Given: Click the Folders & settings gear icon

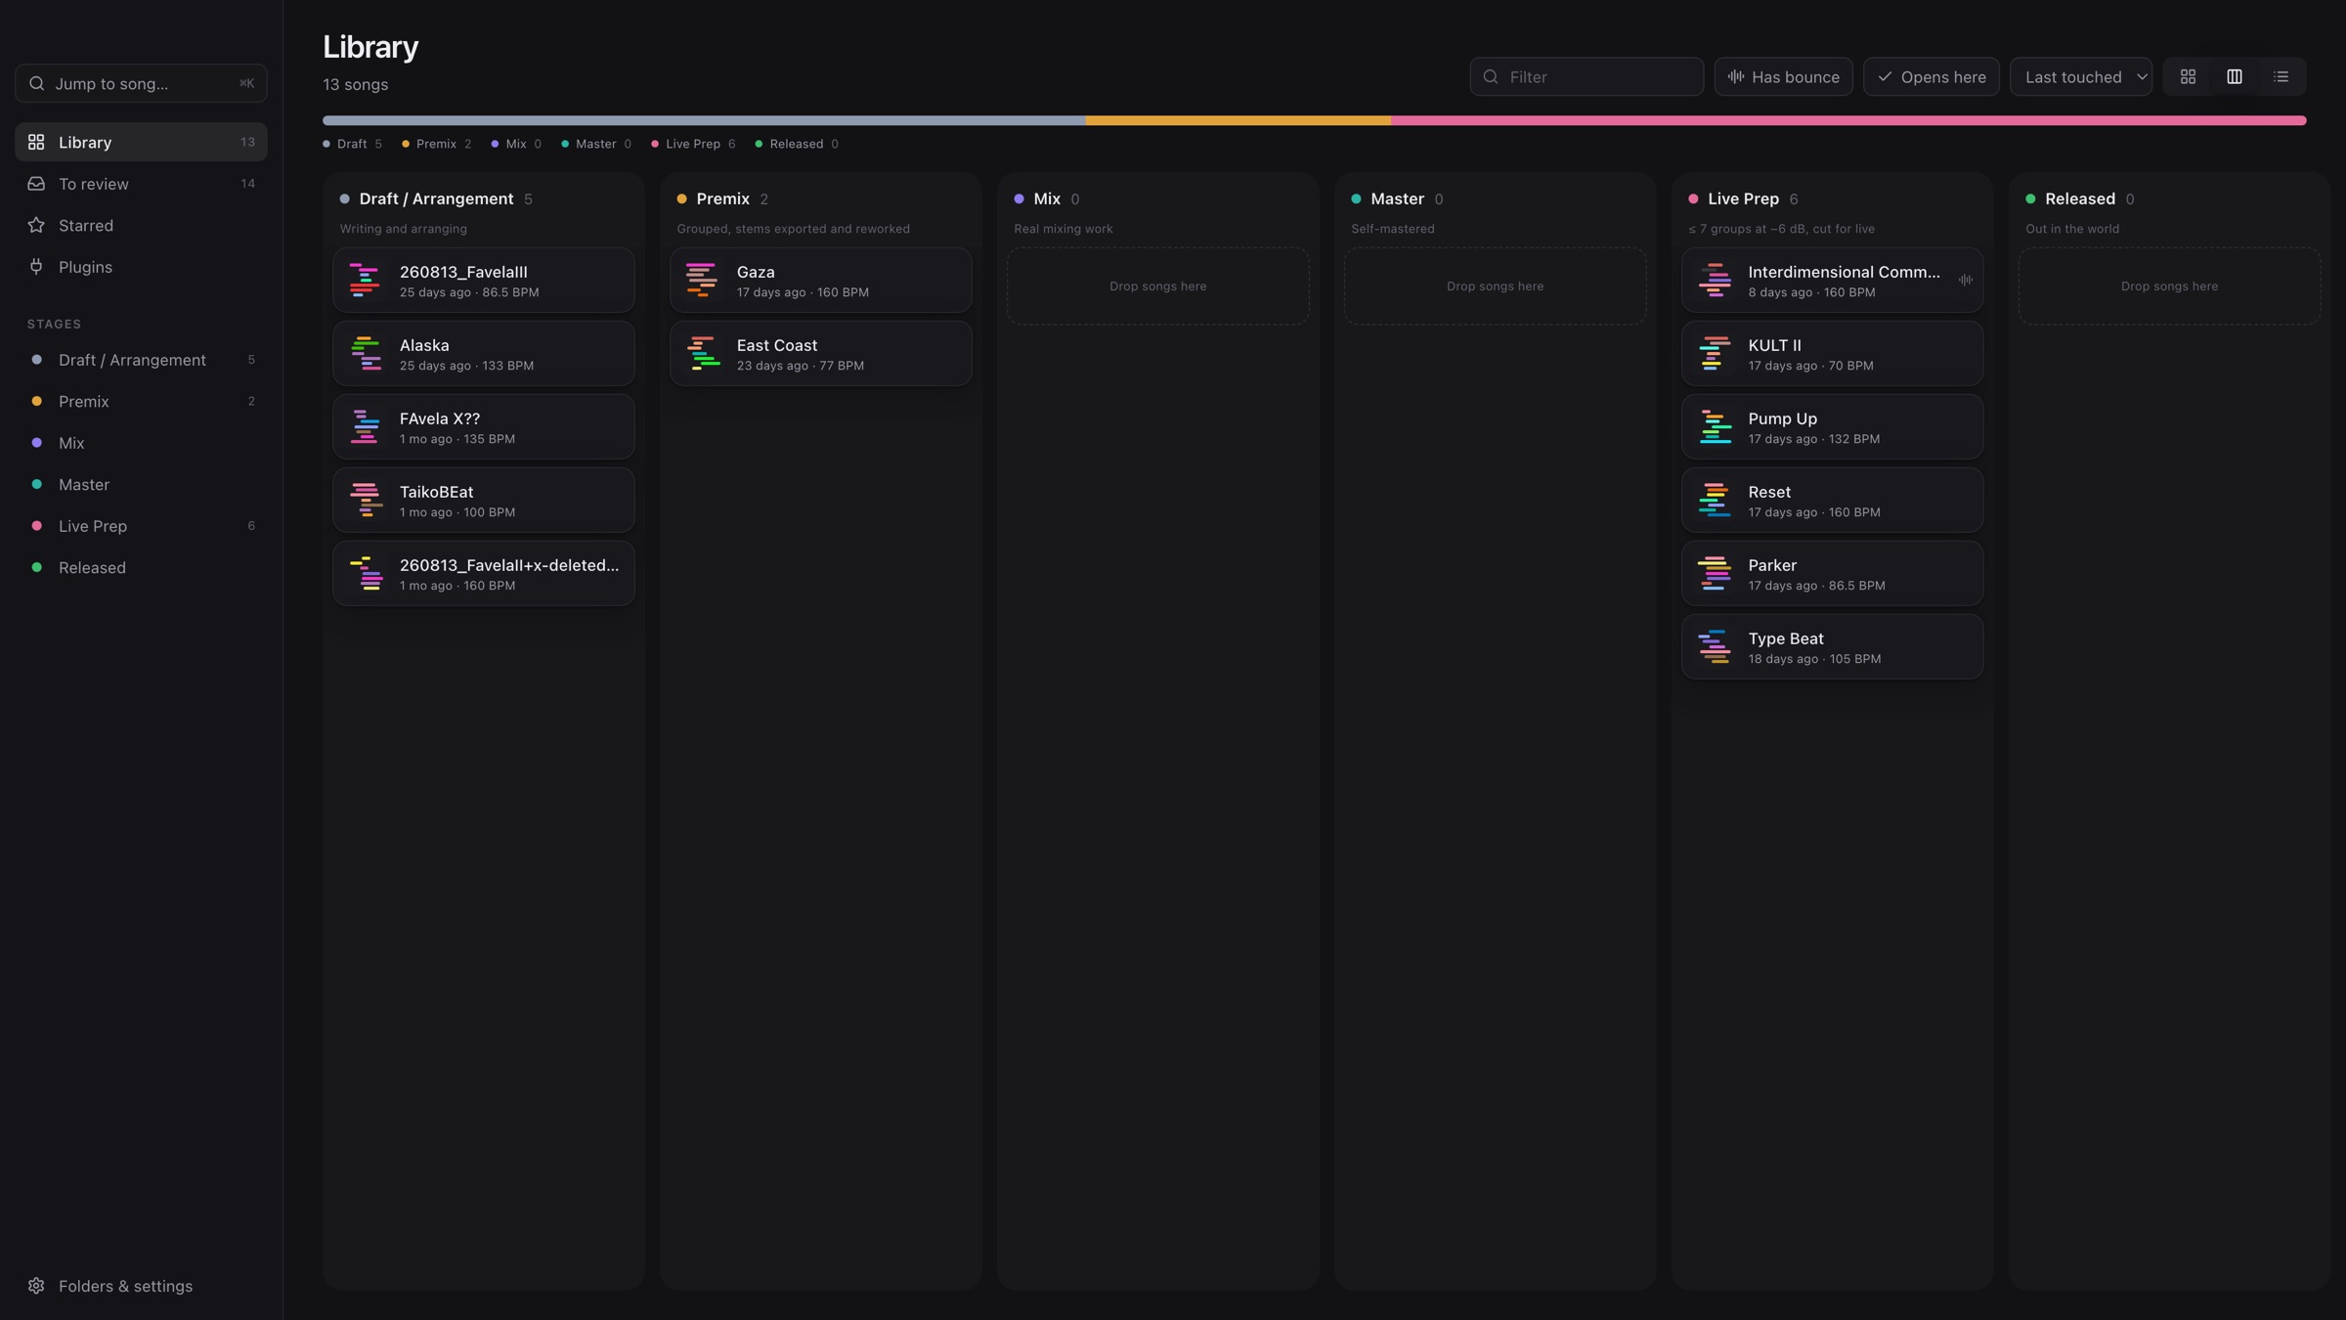Looking at the screenshot, I should 36,1286.
